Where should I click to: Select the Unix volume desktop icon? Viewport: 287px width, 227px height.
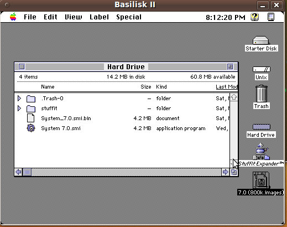pos(261,69)
